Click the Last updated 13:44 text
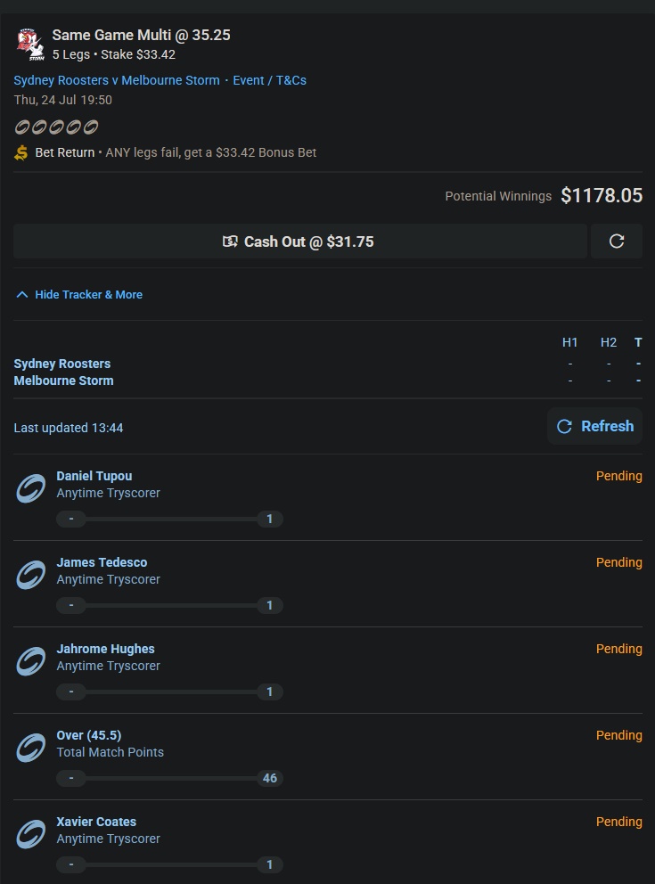 (x=69, y=428)
